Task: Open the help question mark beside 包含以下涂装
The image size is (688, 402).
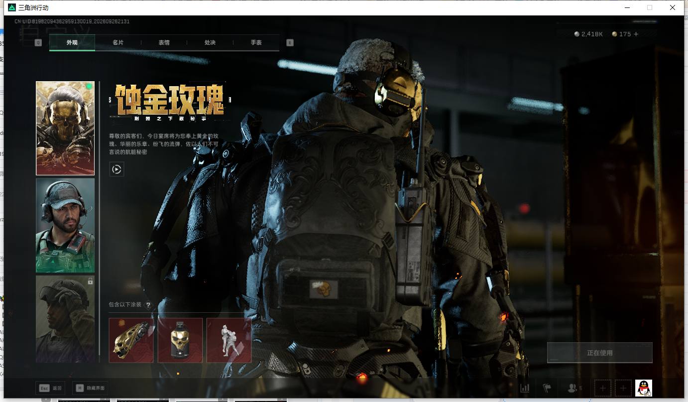Action: (148, 305)
